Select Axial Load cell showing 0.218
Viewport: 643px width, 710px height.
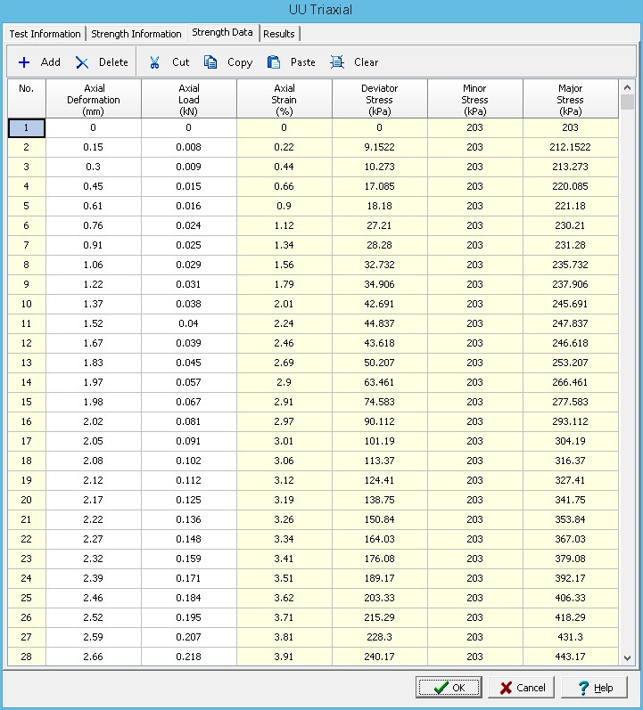189,657
